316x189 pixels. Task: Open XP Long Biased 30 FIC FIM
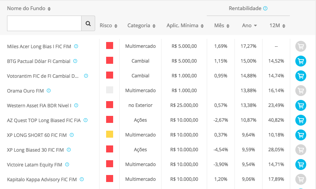coord(36,150)
